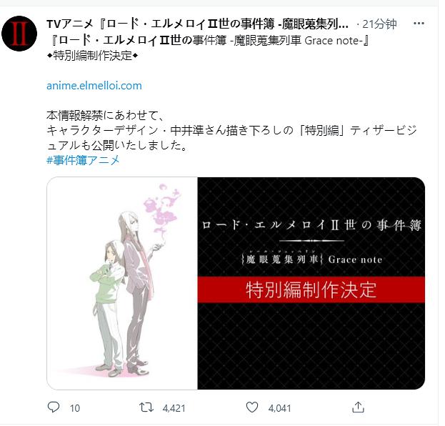Viewport: 445px width, 426px height.
Task: Open the anime.elmelloi.com link
Action: click(x=94, y=86)
